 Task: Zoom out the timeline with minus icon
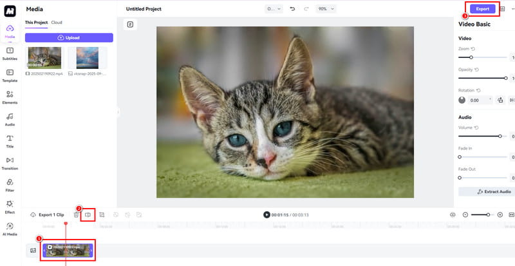coord(465,214)
